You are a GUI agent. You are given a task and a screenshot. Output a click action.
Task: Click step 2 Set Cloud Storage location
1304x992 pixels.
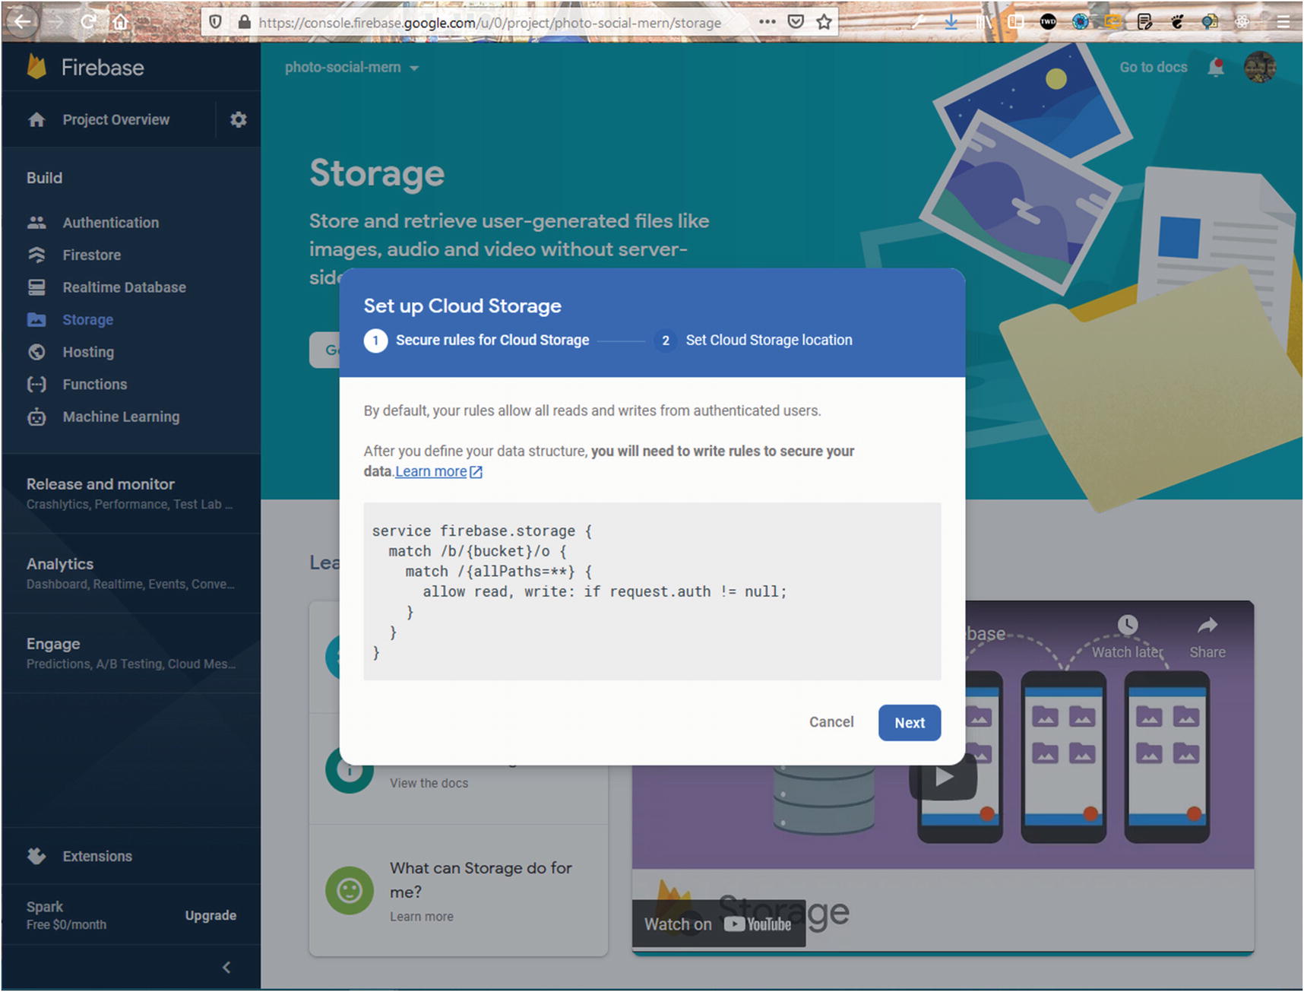pos(768,340)
